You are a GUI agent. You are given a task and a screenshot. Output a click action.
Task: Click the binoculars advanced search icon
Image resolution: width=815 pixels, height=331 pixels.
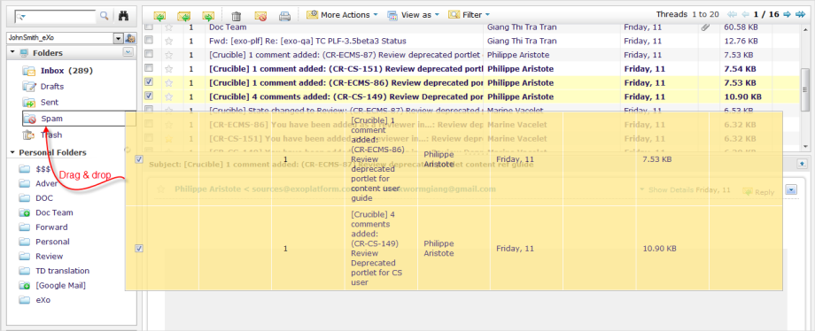point(123,16)
